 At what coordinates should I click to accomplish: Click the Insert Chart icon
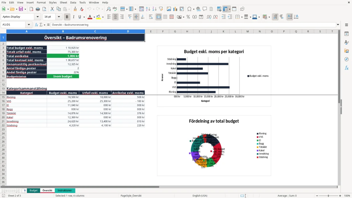point(175,9)
